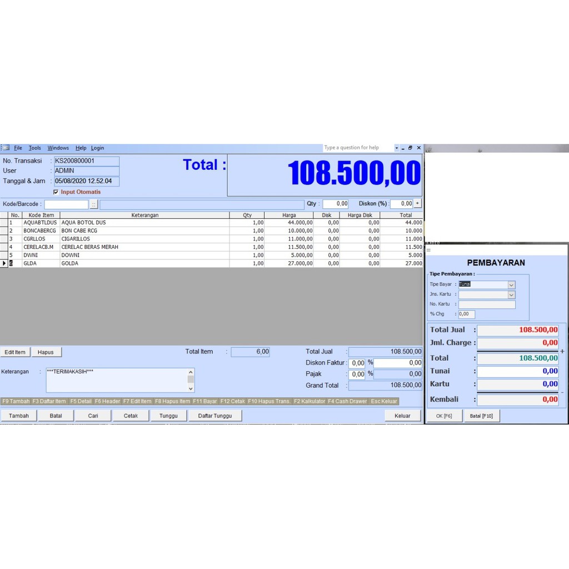Open the help question dropdown arrow

[398, 148]
